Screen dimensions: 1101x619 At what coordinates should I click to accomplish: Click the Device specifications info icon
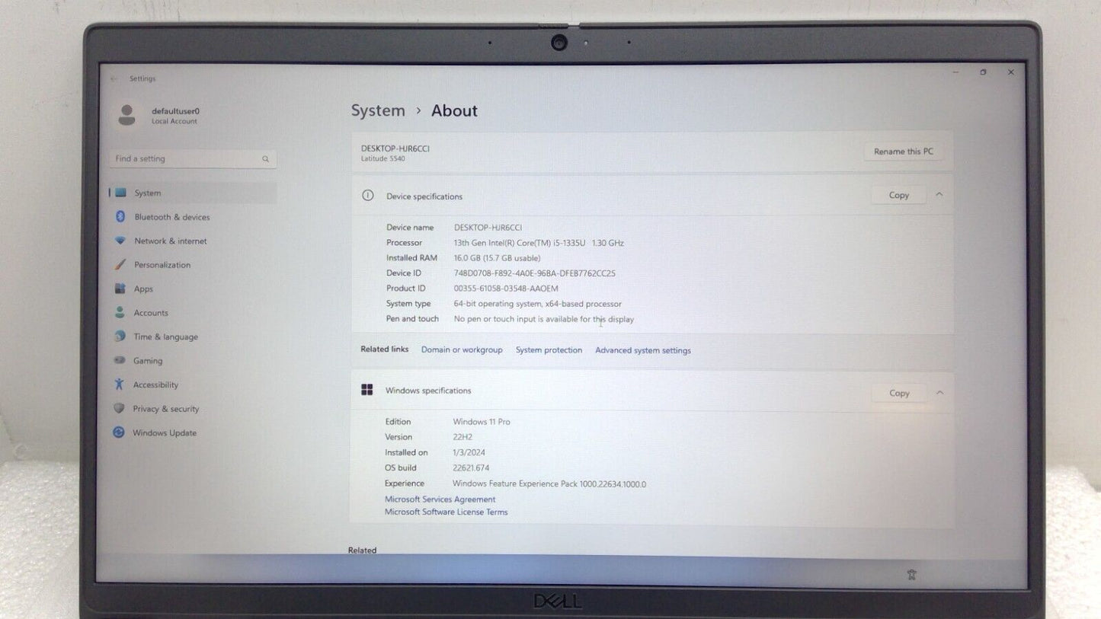click(368, 196)
